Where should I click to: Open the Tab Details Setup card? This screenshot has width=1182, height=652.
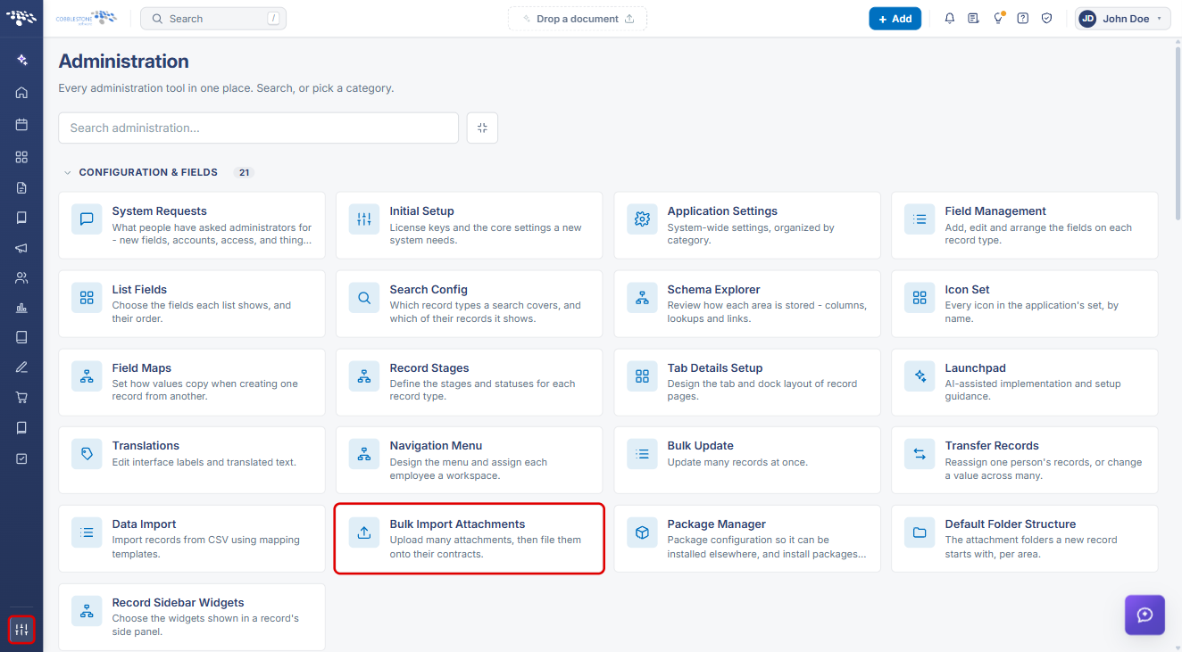pyautogui.click(x=747, y=383)
